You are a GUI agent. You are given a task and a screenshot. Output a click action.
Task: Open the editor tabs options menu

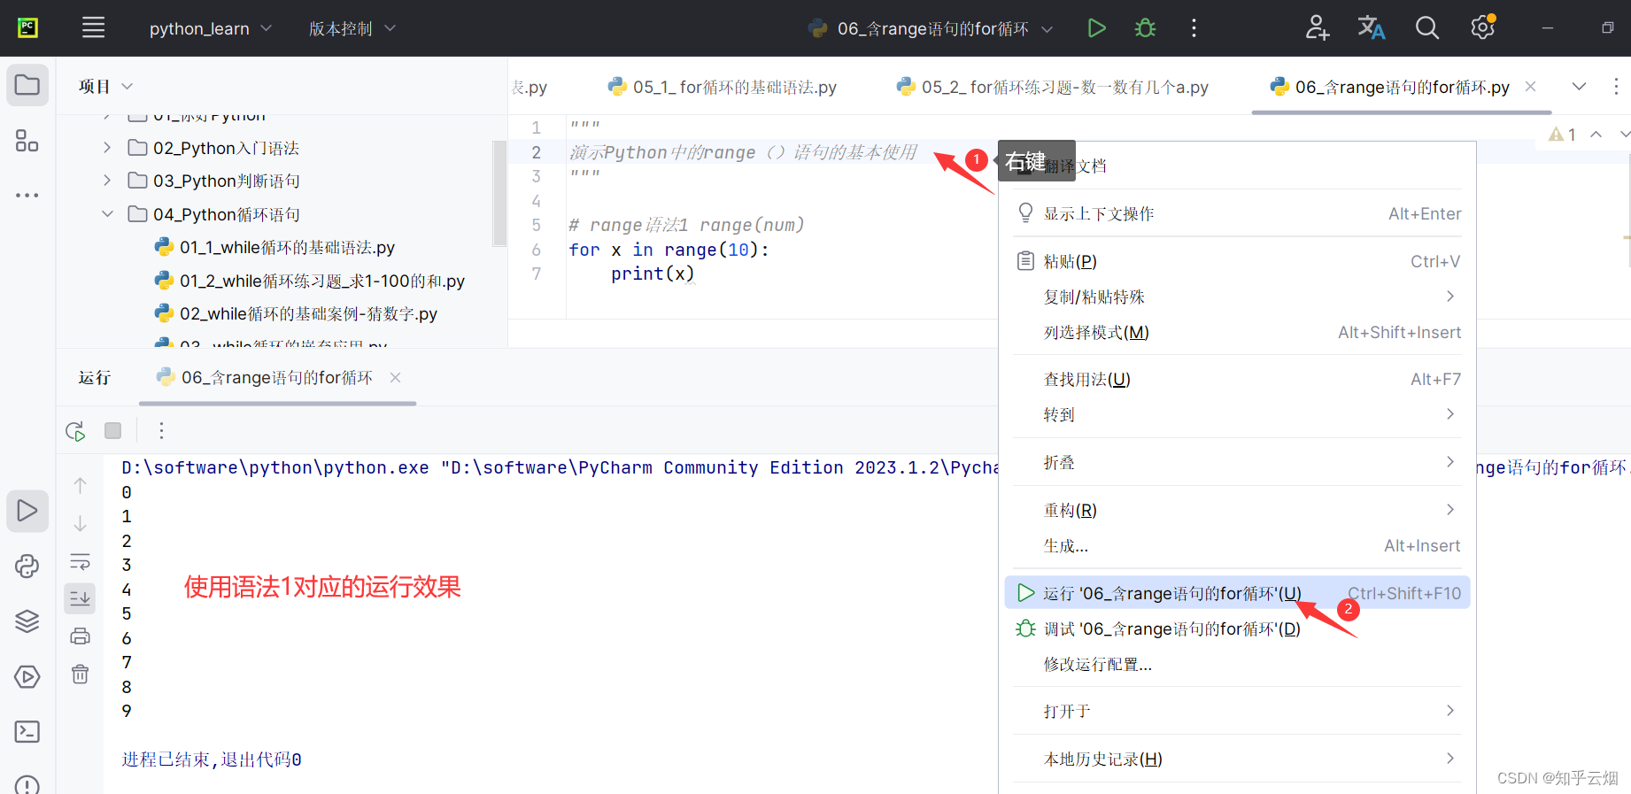coord(1616,86)
